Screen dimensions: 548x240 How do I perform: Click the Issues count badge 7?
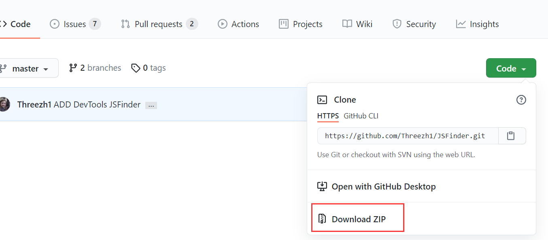pos(95,24)
